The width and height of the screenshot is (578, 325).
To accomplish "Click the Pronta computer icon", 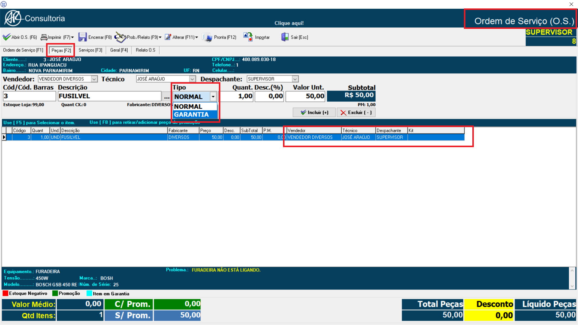I will (x=207, y=37).
